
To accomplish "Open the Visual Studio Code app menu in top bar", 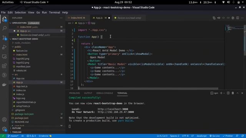I will (34, 2).
